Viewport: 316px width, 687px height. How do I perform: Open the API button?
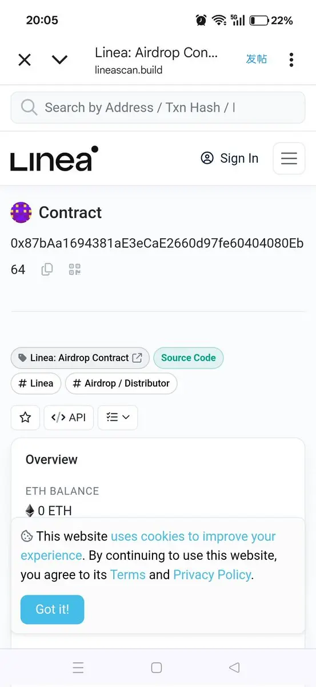(x=69, y=417)
